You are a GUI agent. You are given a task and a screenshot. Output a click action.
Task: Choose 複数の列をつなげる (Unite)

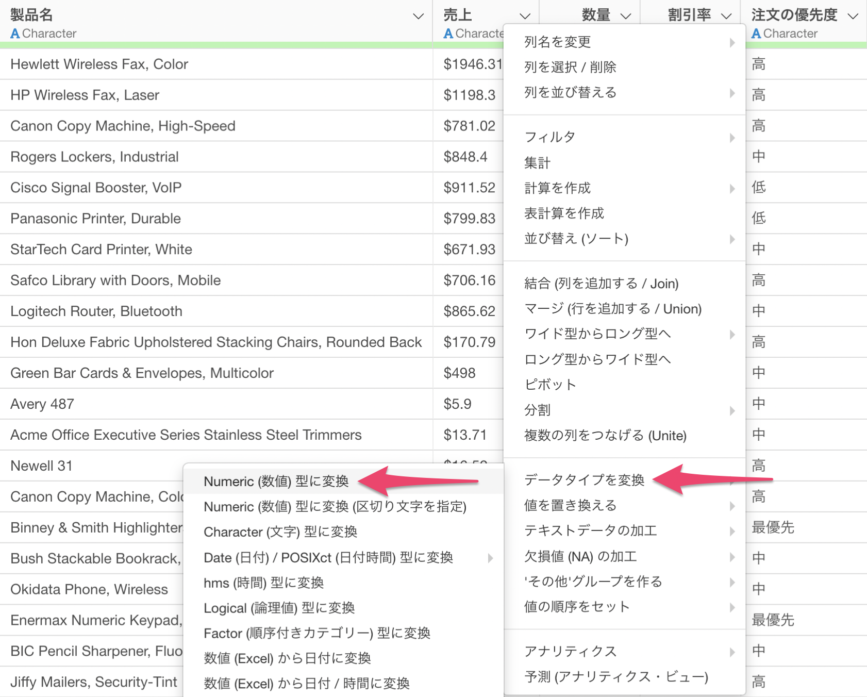coord(605,436)
